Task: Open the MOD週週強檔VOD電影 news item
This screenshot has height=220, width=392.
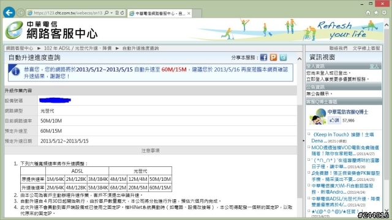Action: click(345, 150)
